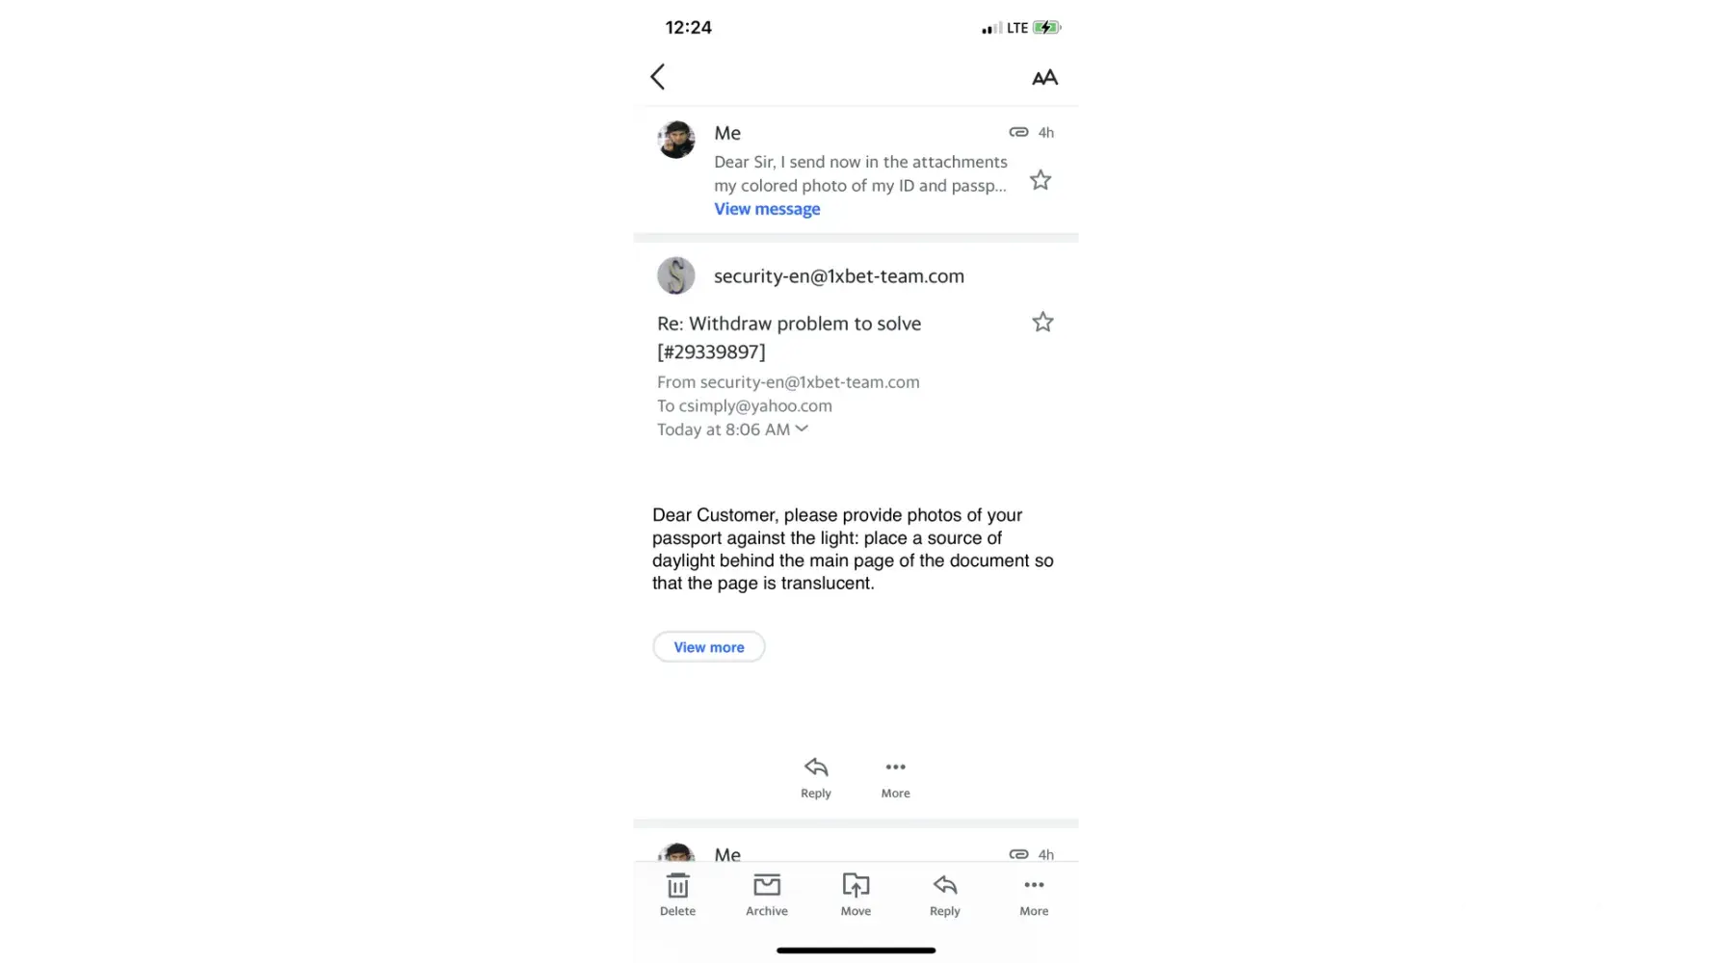Tap the inline Reply arrow under message
This screenshot has width=1713, height=963.
[x=816, y=777]
